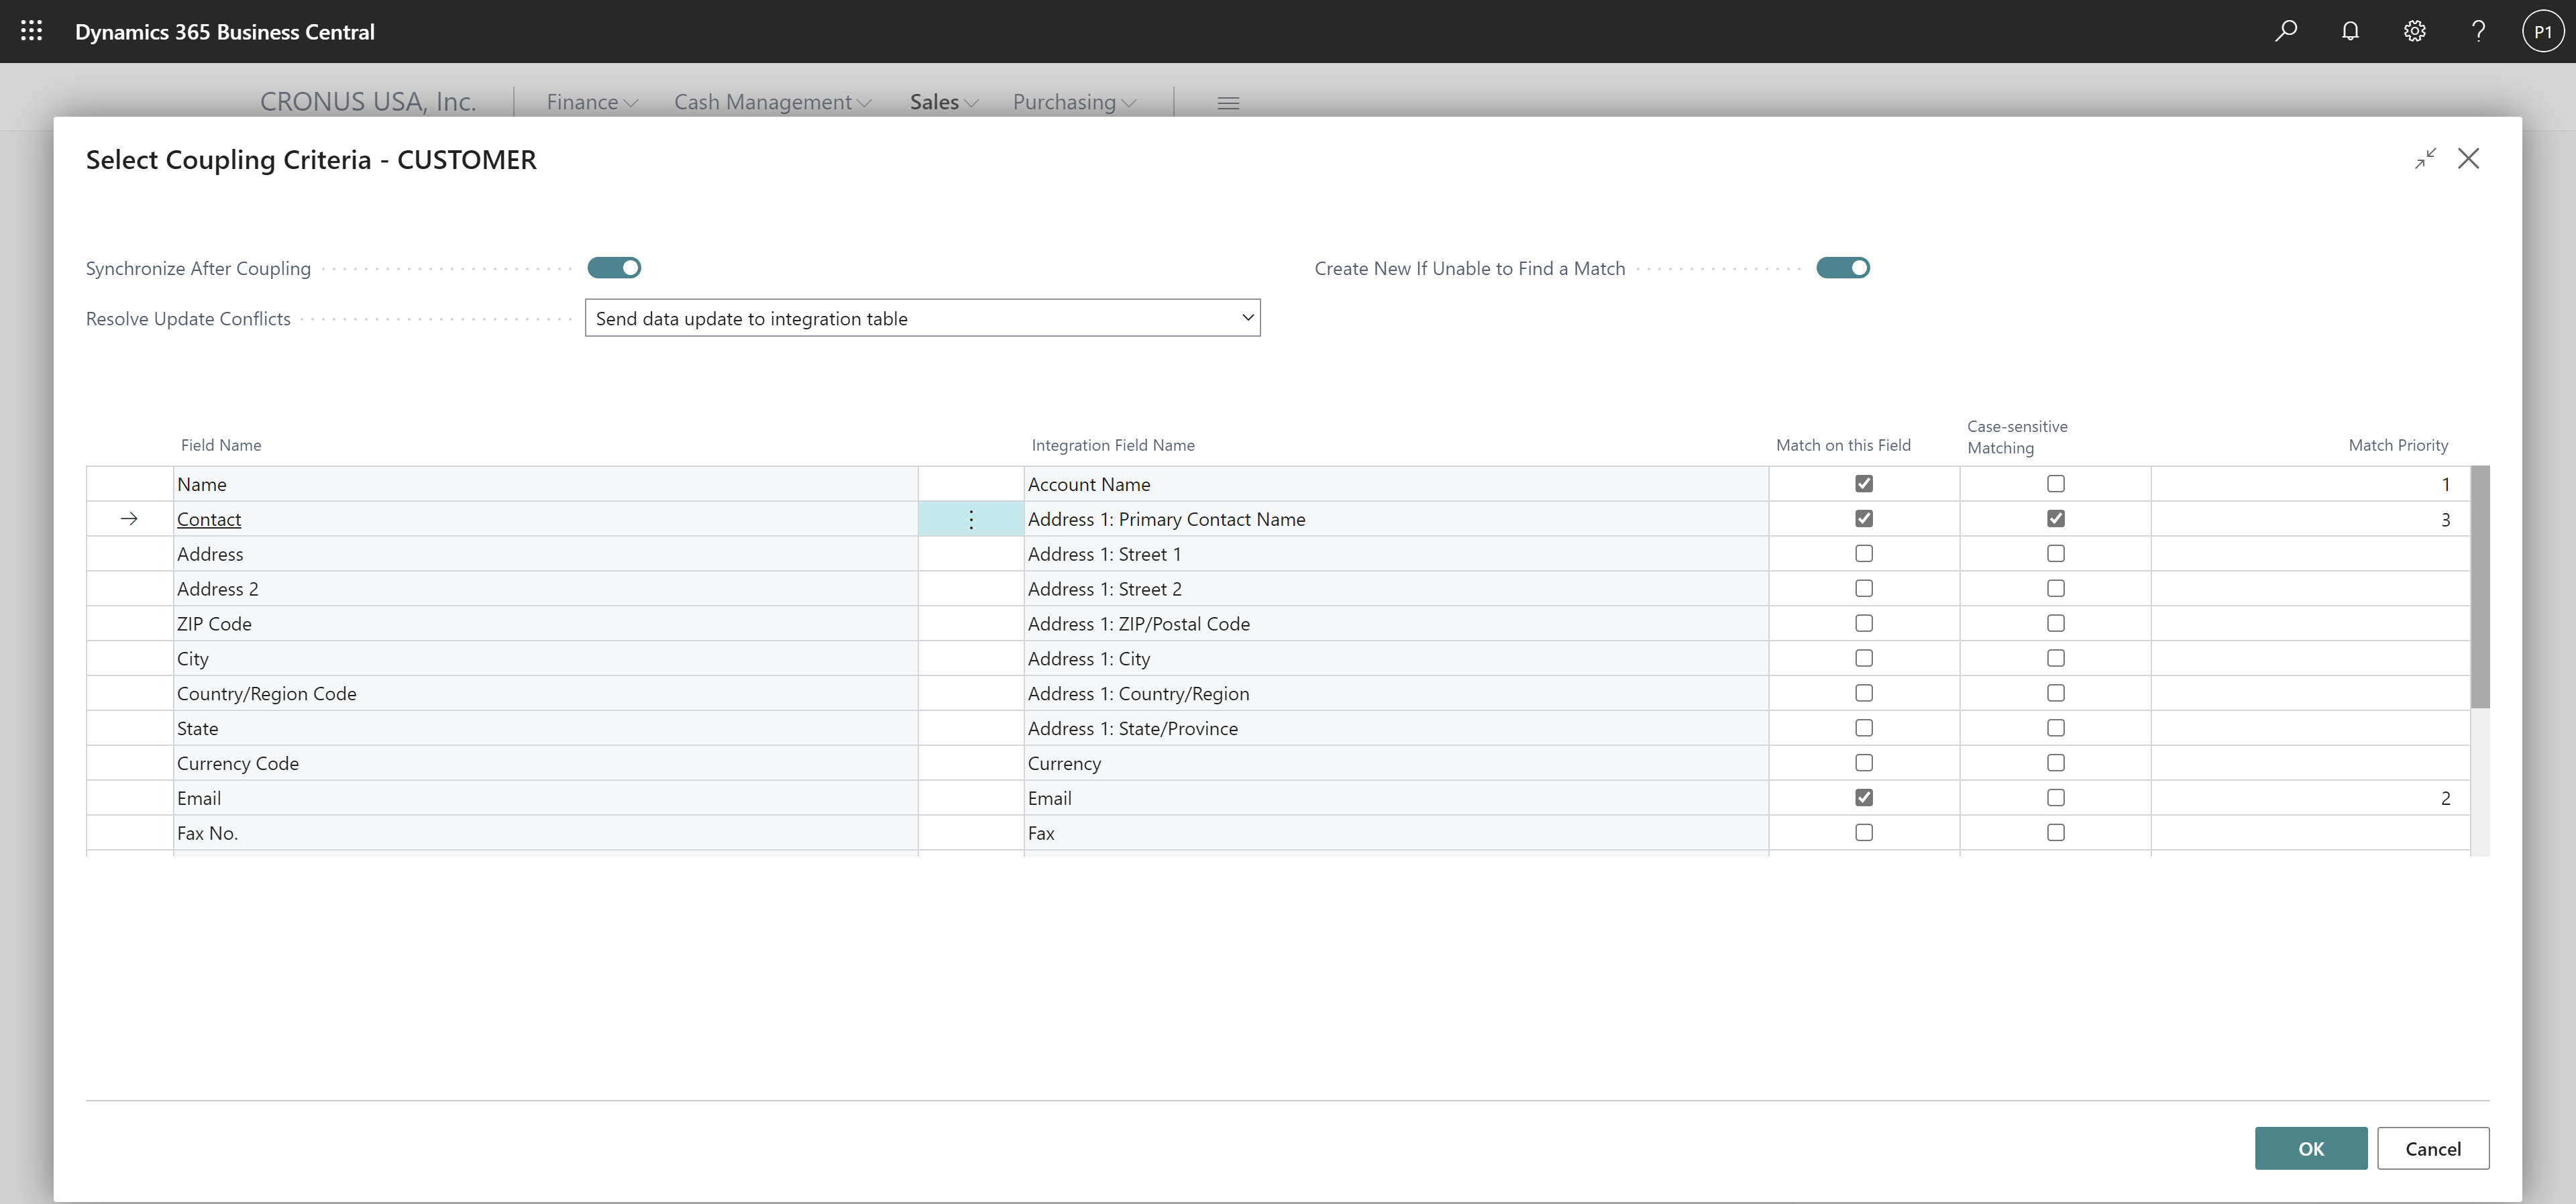Open Resolve Update Conflicts dropdown
The width and height of the screenshot is (2576, 1204).
pyautogui.click(x=922, y=318)
